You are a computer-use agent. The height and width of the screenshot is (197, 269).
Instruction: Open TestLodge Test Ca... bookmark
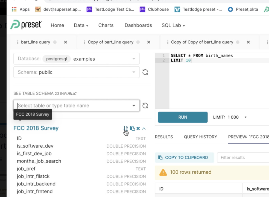110,9
